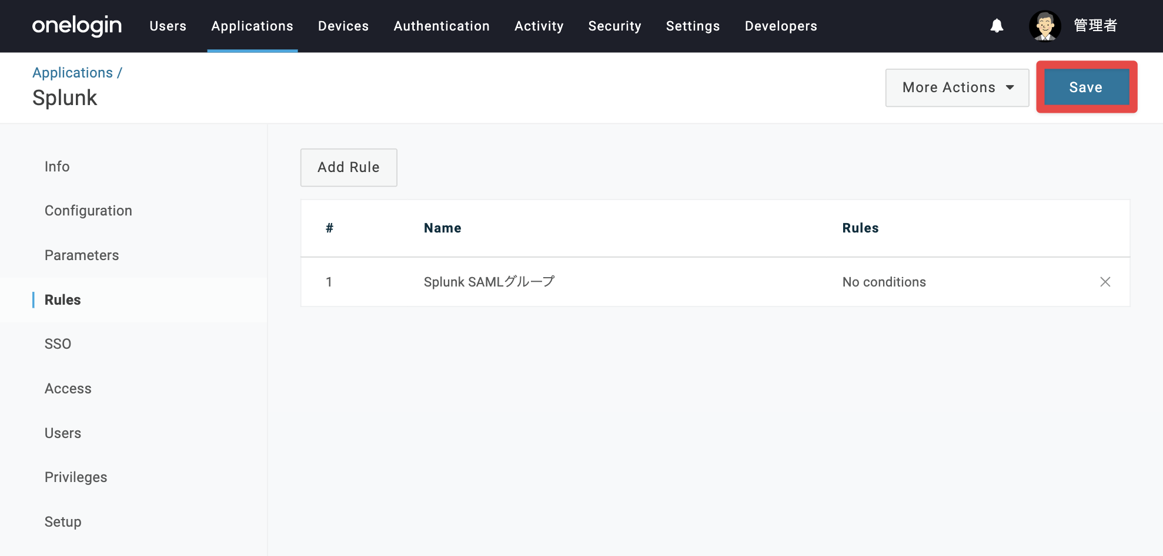Switch to the Access sidebar tab

68,389
